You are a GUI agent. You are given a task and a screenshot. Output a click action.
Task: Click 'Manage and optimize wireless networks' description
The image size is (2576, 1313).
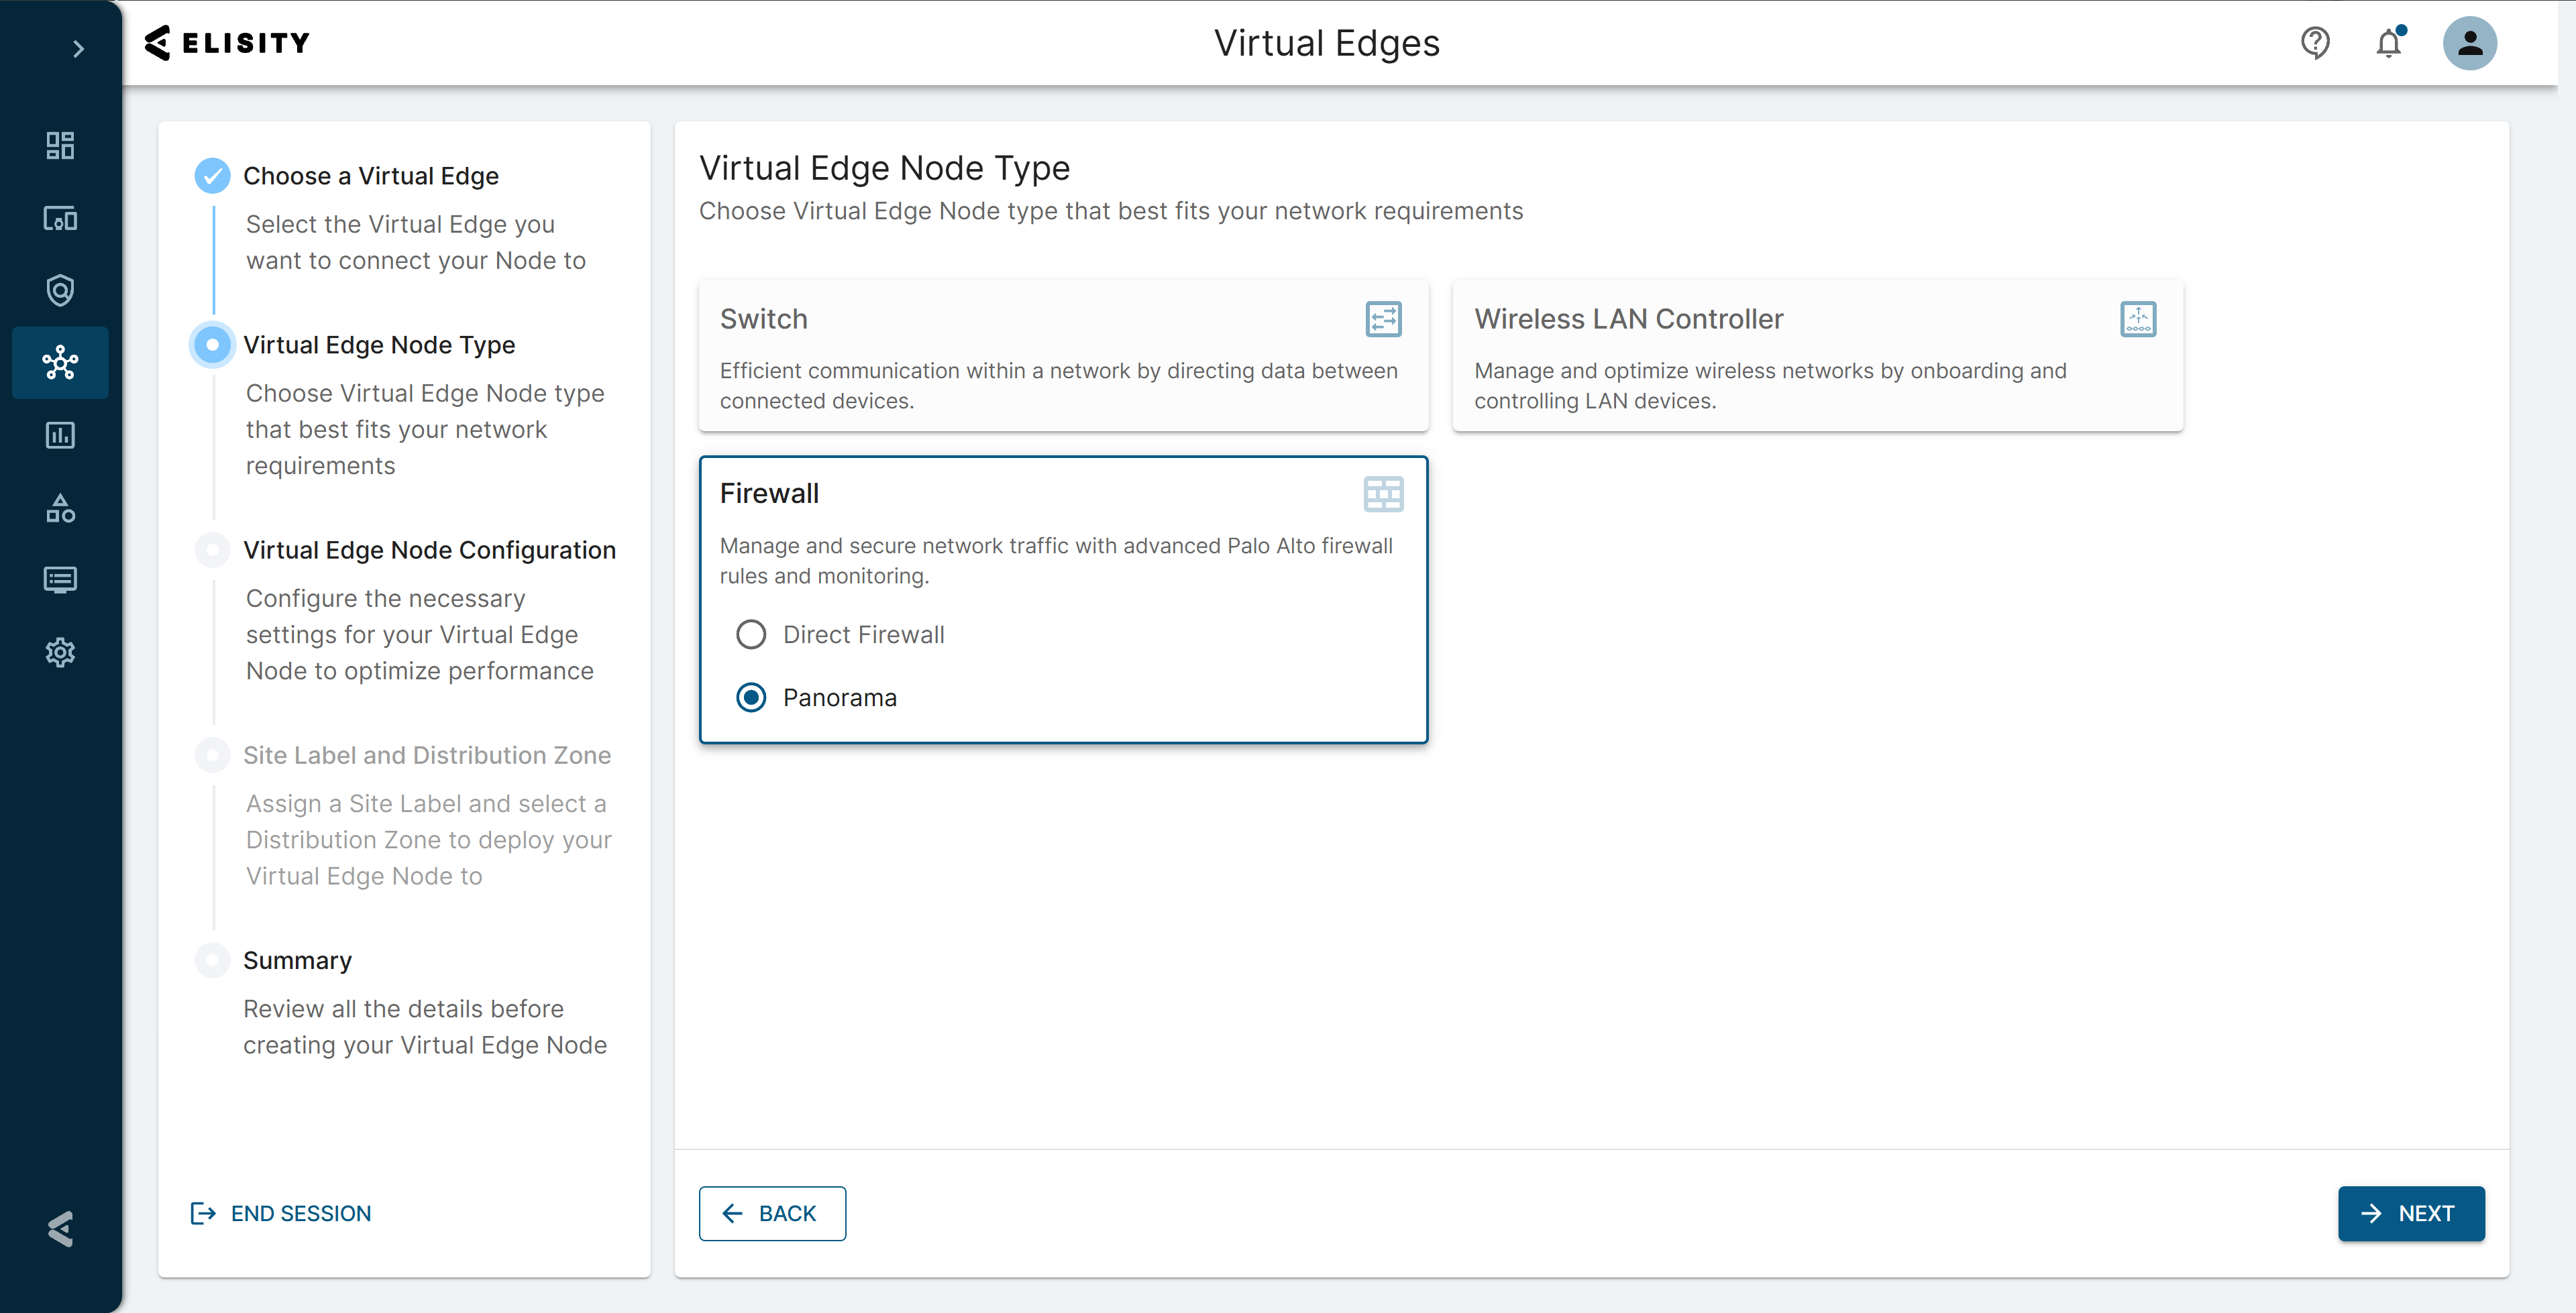1770,385
